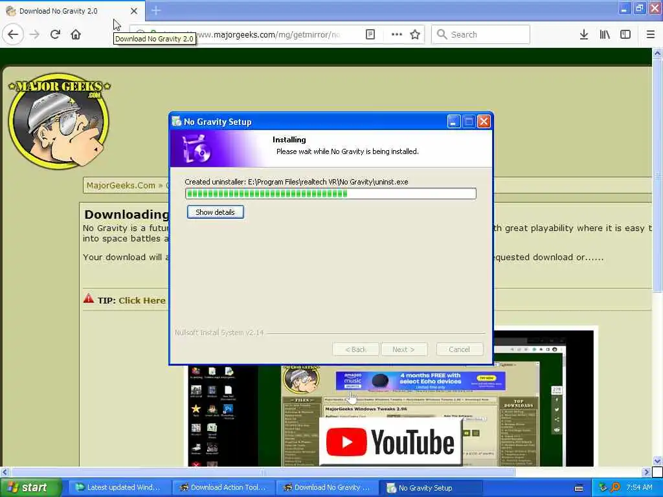Click the Nullsoft Install System v2.14 text
663x497 pixels.
coord(219,333)
